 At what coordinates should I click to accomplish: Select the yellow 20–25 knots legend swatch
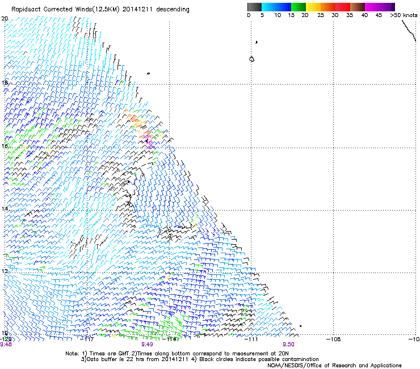[313, 7]
